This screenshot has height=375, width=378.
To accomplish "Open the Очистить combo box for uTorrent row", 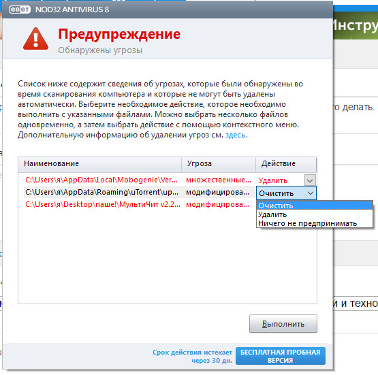I will click(x=286, y=193).
